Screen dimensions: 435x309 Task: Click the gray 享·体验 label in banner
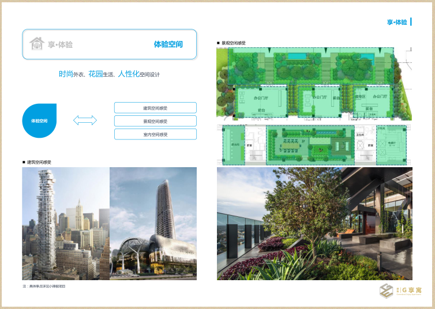click(x=60, y=44)
